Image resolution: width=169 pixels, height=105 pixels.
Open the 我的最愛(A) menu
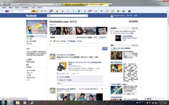[25, 8]
